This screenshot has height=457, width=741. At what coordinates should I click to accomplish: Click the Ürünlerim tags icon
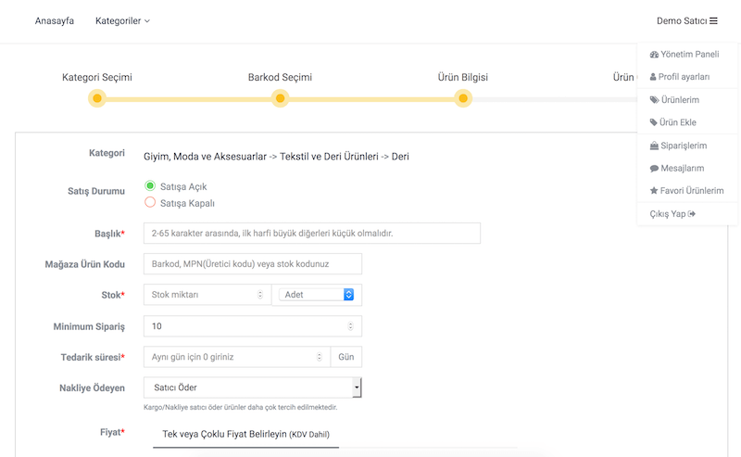tap(654, 100)
